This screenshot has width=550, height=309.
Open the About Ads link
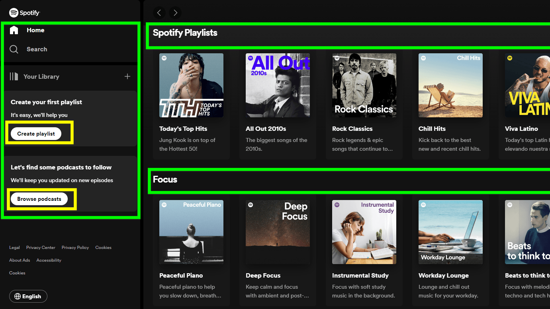click(20, 260)
